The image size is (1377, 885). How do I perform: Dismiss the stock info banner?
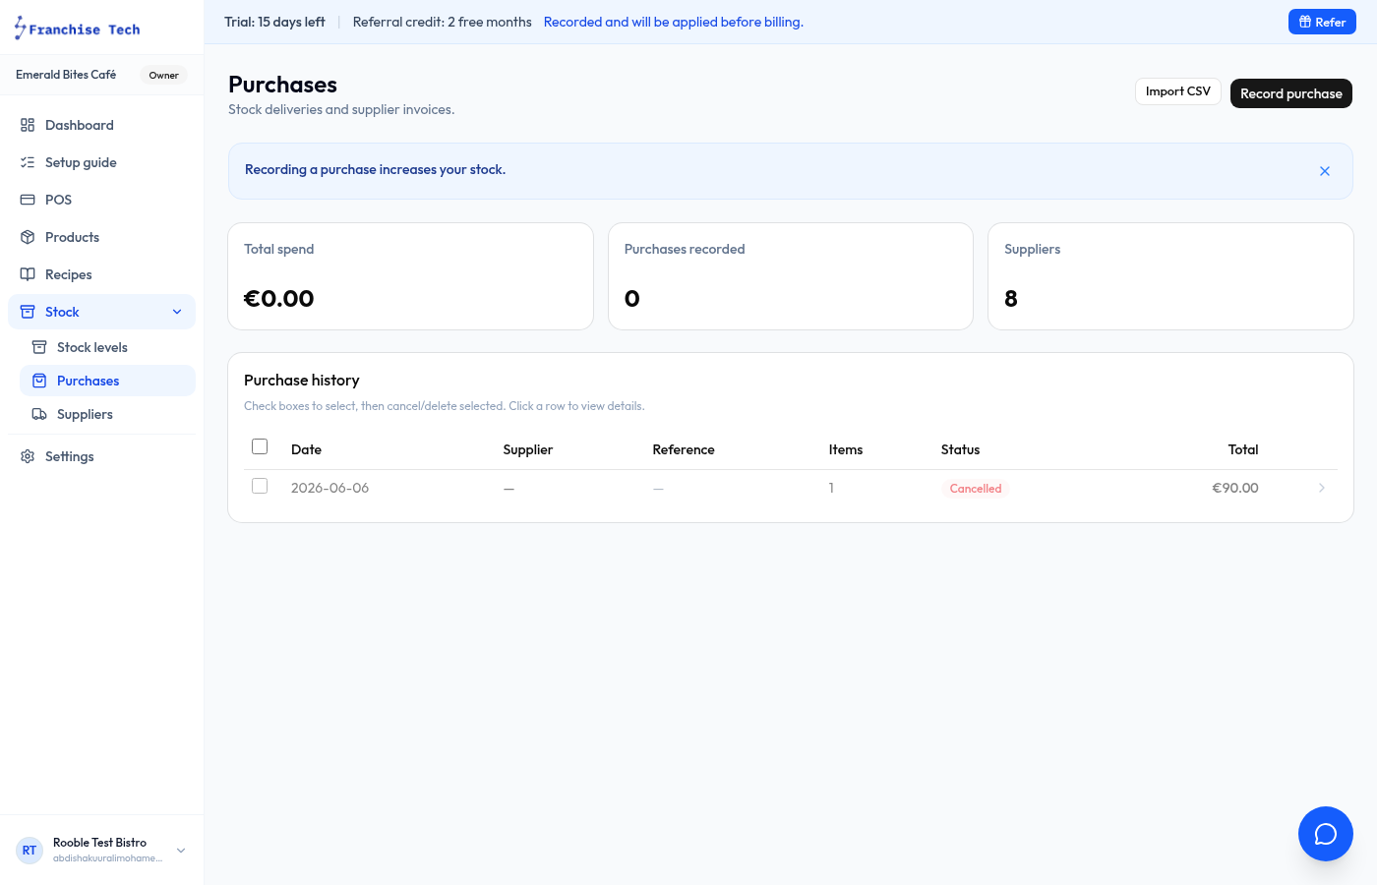pyautogui.click(x=1325, y=171)
